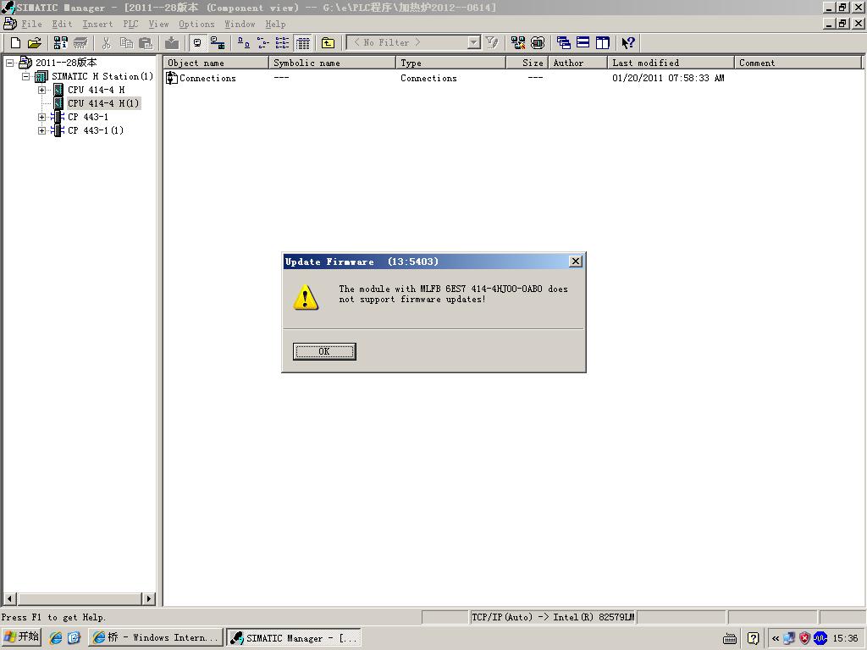Click the Cut scissors toolbar icon

point(106,43)
